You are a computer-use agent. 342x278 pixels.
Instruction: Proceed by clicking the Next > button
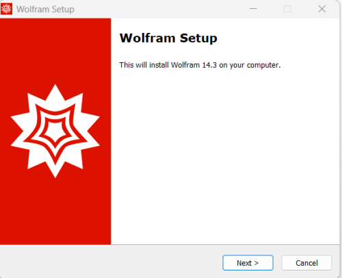click(248, 263)
